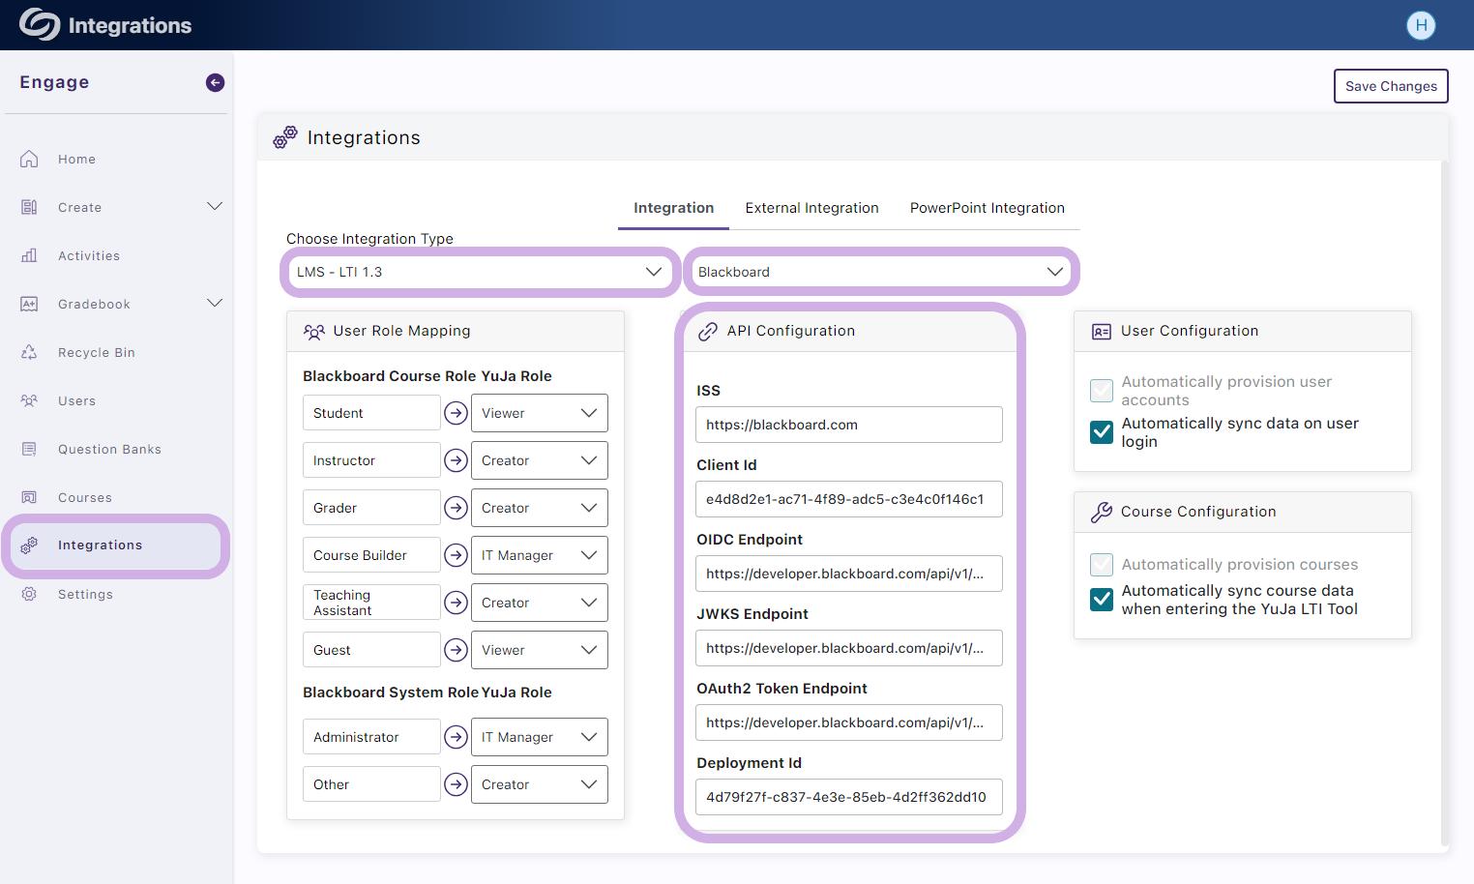The height and width of the screenshot is (884, 1474).
Task: Click the ISS input field
Action: point(849,425)
